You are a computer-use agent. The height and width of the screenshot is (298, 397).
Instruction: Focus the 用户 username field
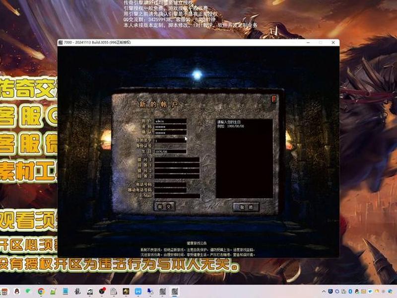(171, 121)
